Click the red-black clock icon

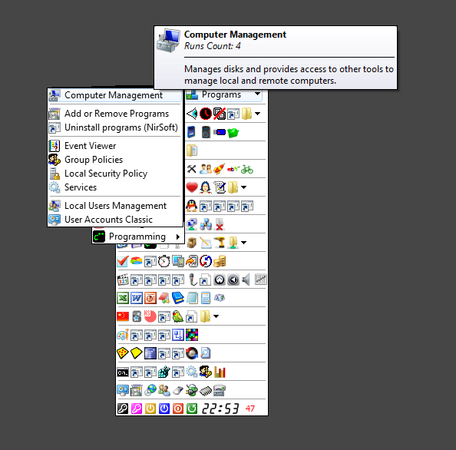(206, 114)
